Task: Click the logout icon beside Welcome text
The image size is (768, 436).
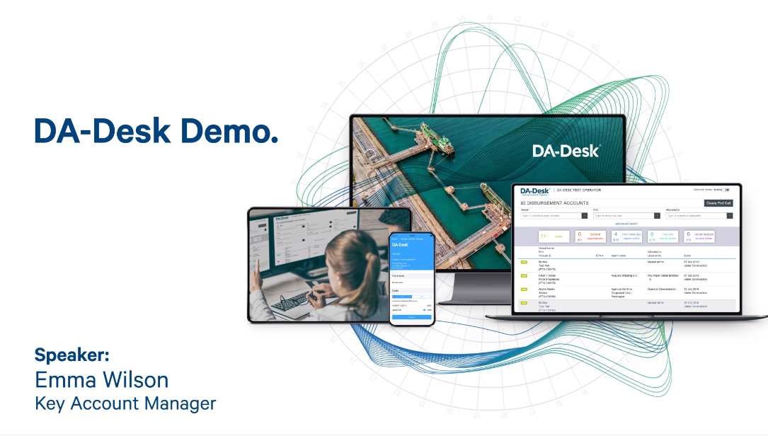Action: click(728, 190)
